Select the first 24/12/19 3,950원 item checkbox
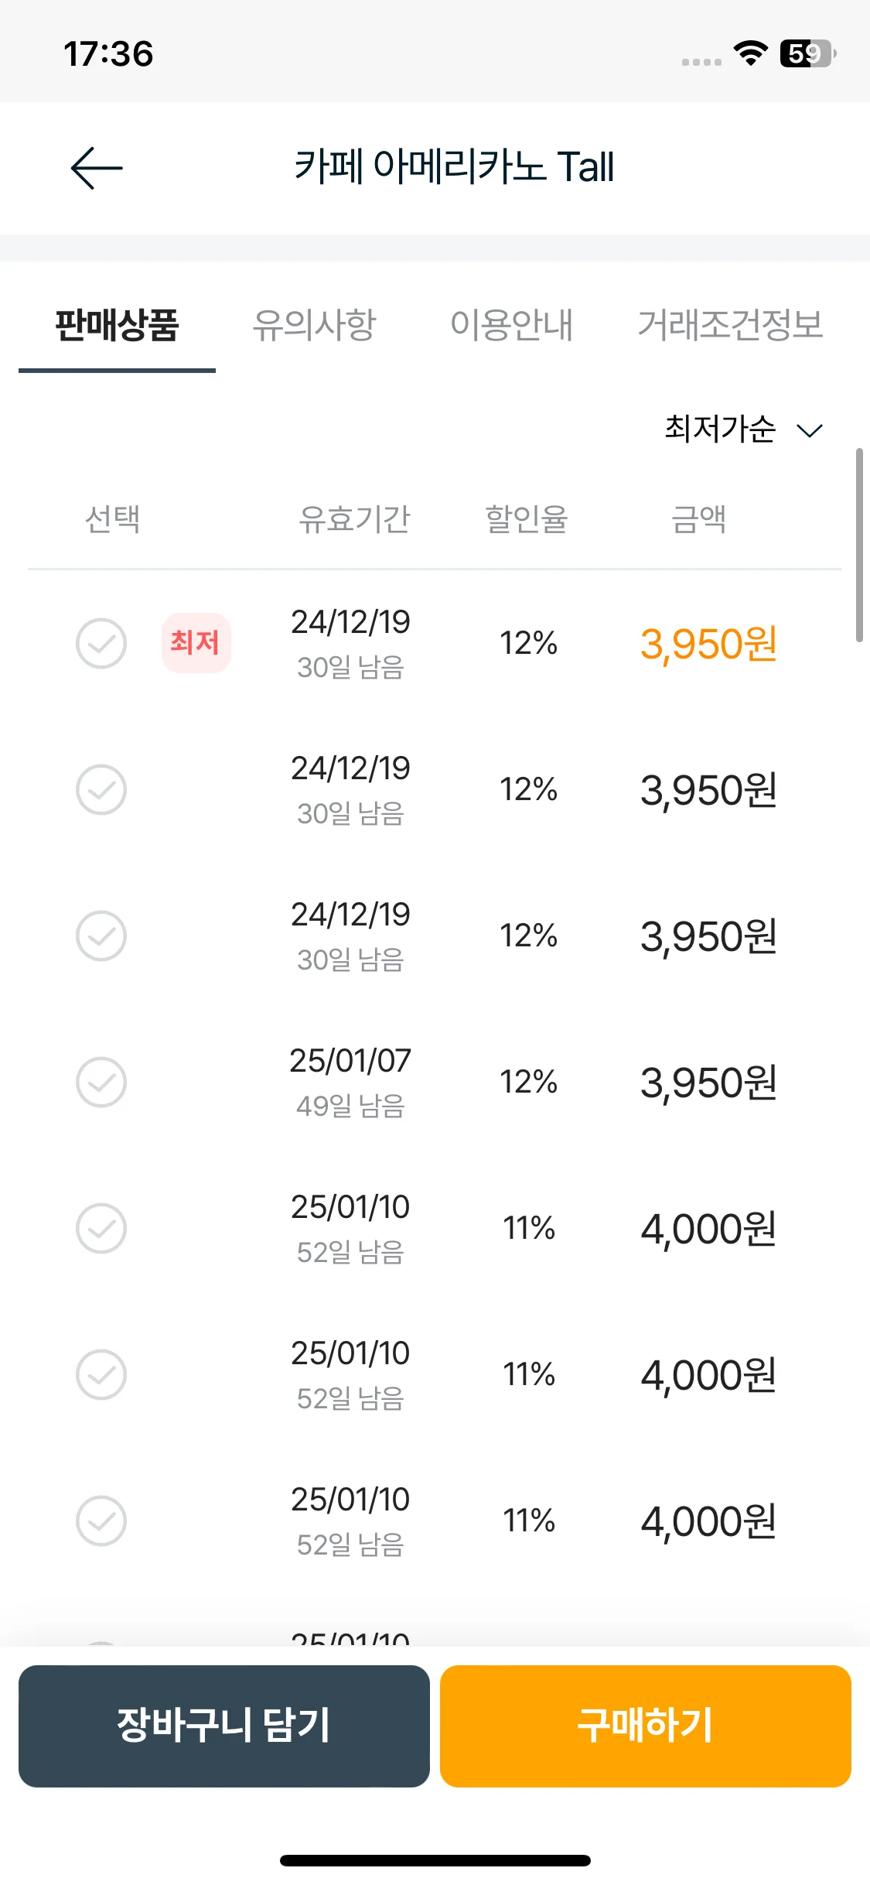Image resolution: width=870 pixels, height=1885 pixels. point(101,643)
